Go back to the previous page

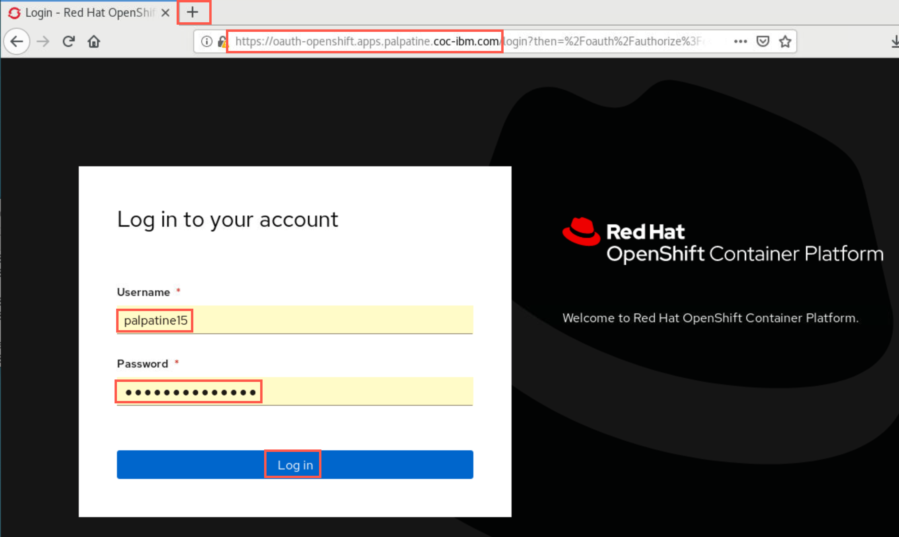click(17, 41)
